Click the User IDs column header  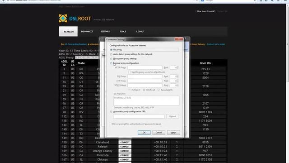(205, 63)
